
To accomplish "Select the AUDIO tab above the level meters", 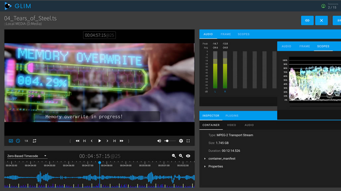I will point(208,34).
